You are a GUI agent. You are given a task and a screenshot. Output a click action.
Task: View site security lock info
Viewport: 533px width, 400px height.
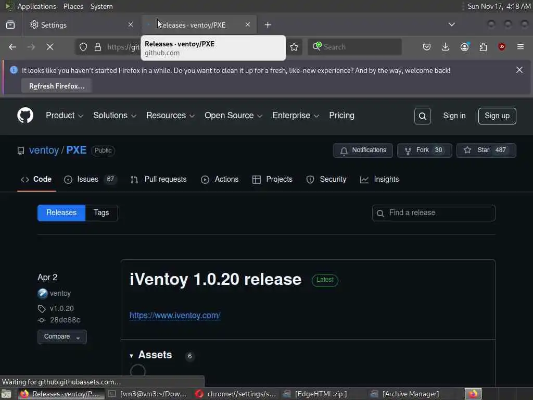pyautogui.click(x=98, y=47)
